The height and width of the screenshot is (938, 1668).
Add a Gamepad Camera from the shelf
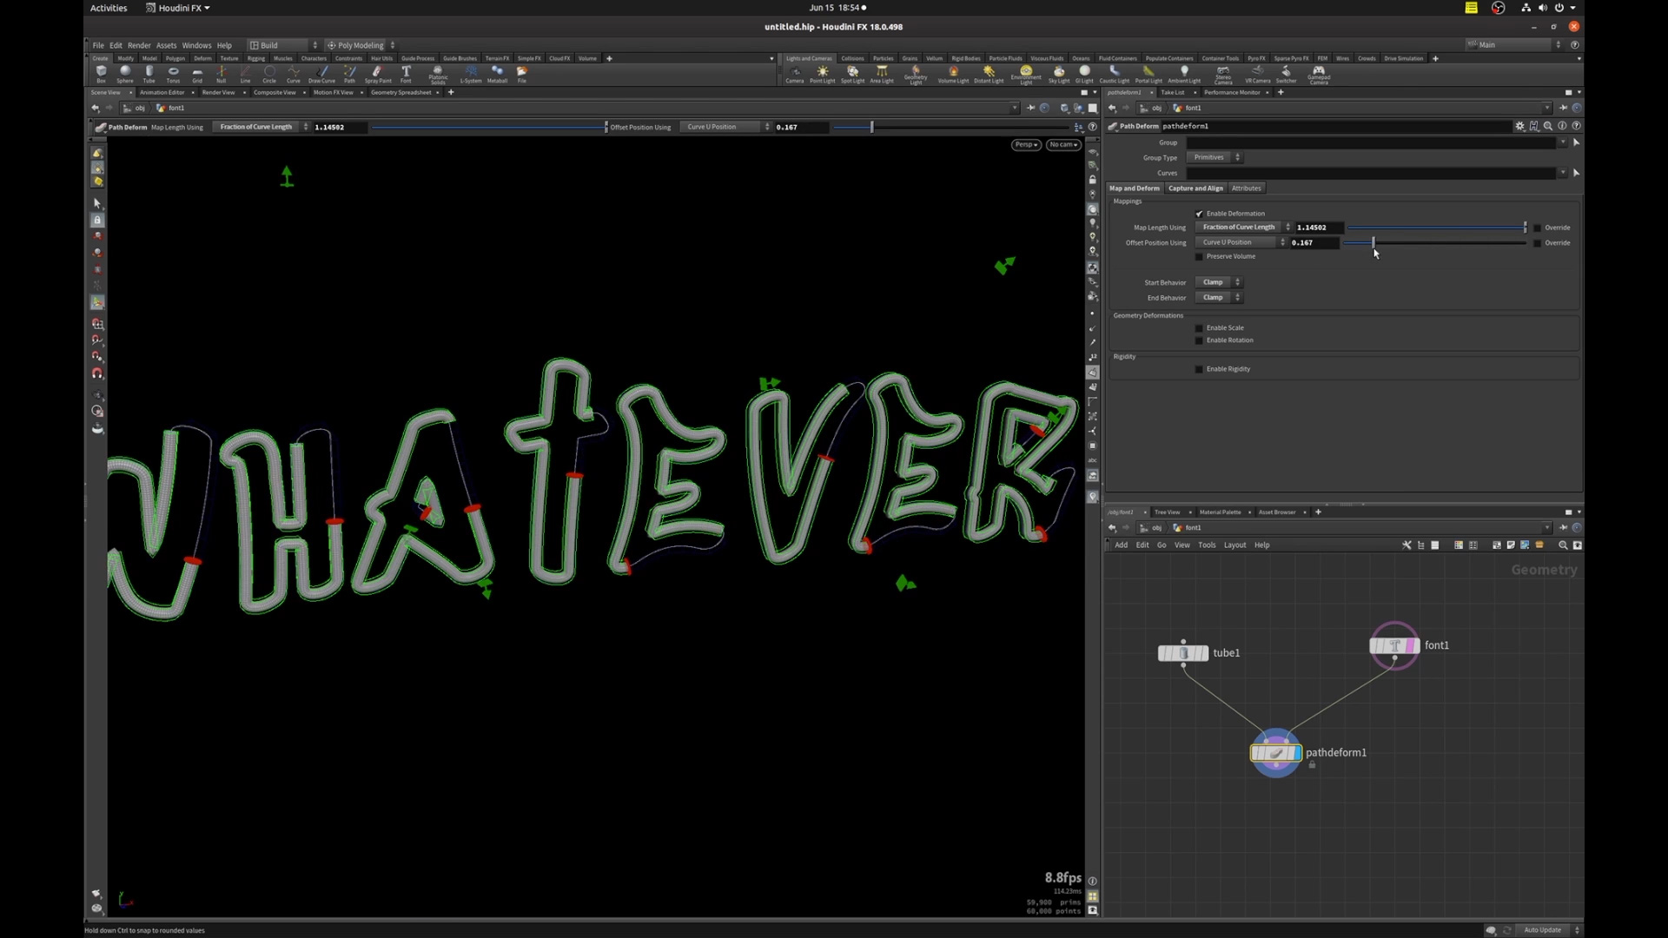[x=1319, y=75]
